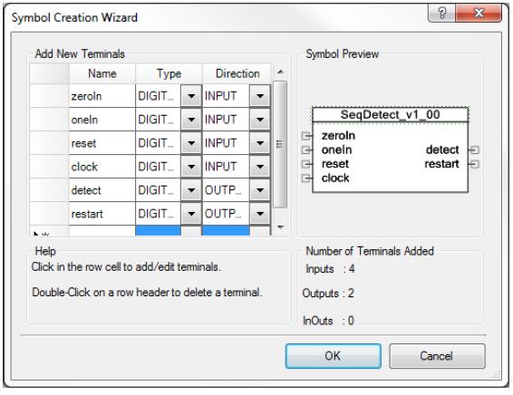This screenshot has height=395, width=513.
Task: Click detect label in symbol preview
Action: pyautogui.click(x=442, y=149)
